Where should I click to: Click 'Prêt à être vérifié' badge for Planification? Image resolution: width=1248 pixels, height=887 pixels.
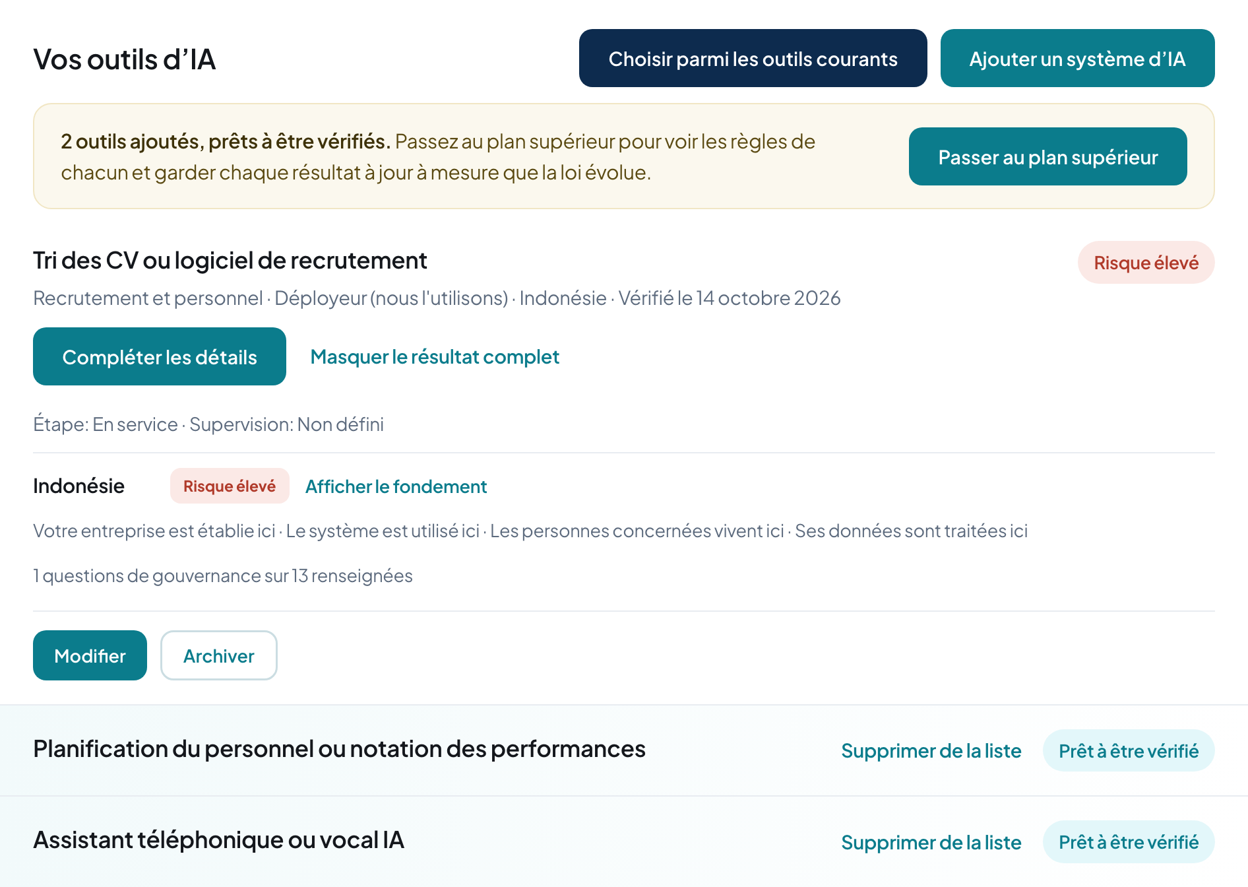pyautogui.click(x=1128, y=750)
